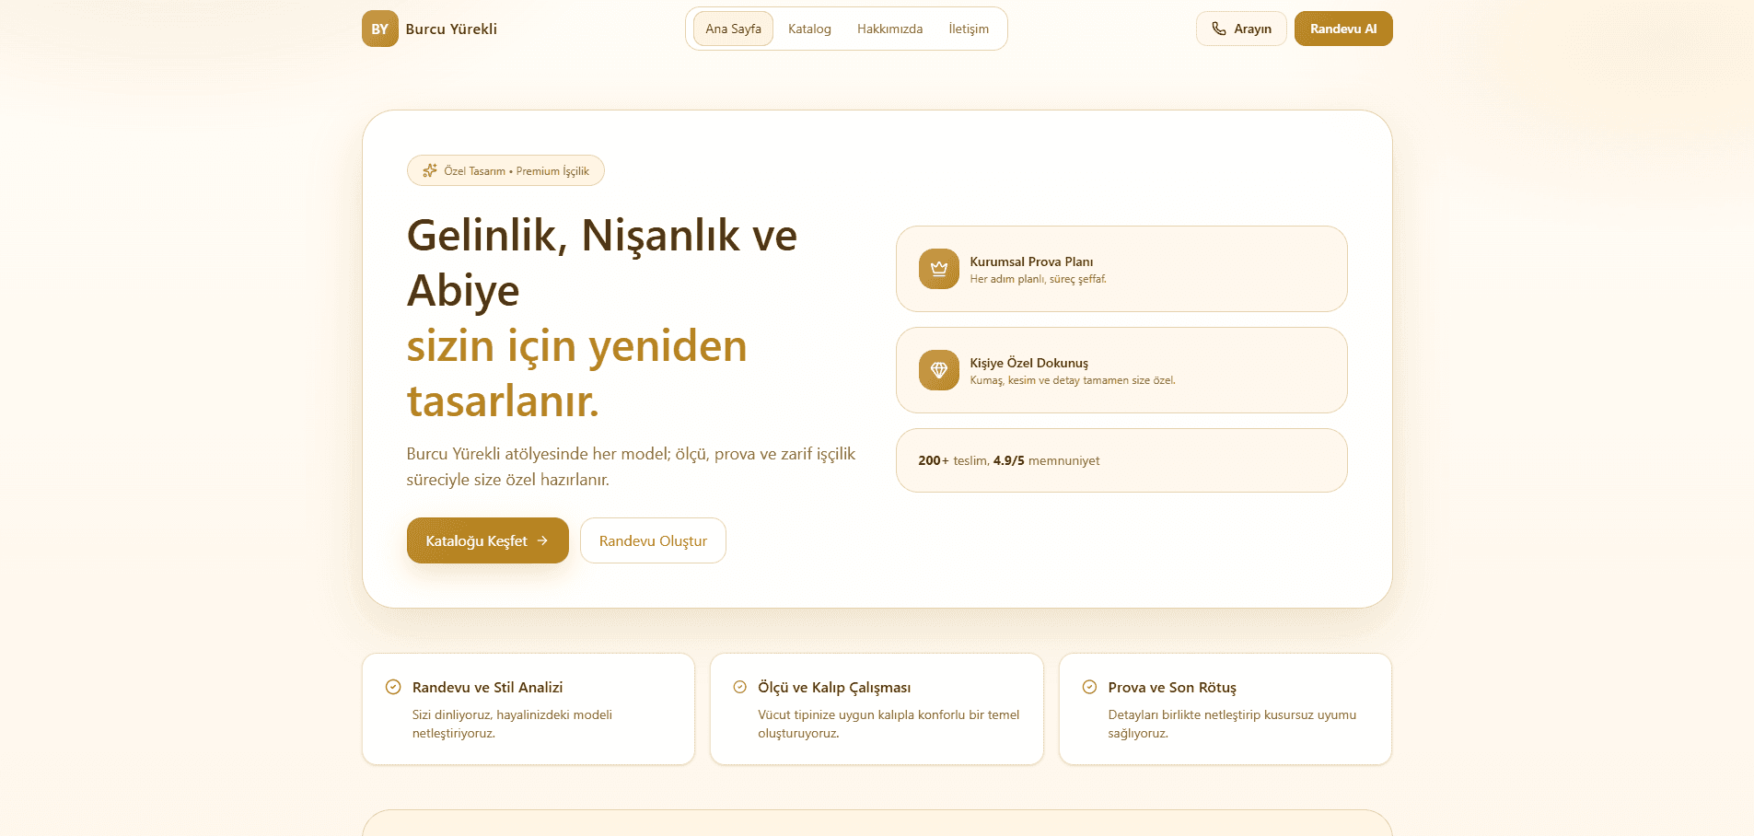Select the Ana Sayfa navigation tab
Viewport: 1754px width, 836px height.
pos(733,29)
